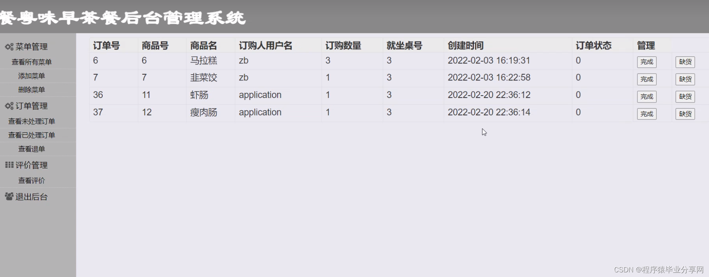
Task: Click product number 12 cell
Action: (x=146, y=113)
